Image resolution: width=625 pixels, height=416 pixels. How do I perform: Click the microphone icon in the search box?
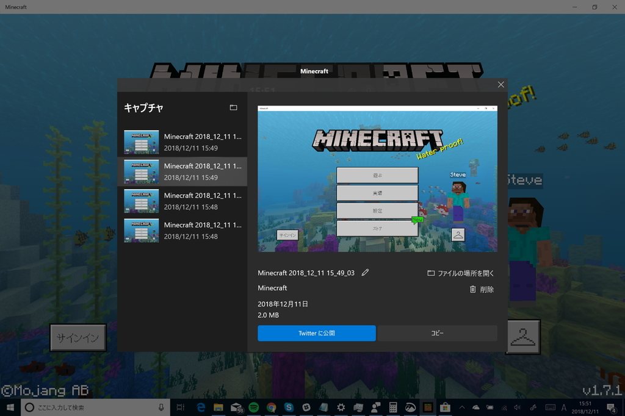[x=161, y=407]
